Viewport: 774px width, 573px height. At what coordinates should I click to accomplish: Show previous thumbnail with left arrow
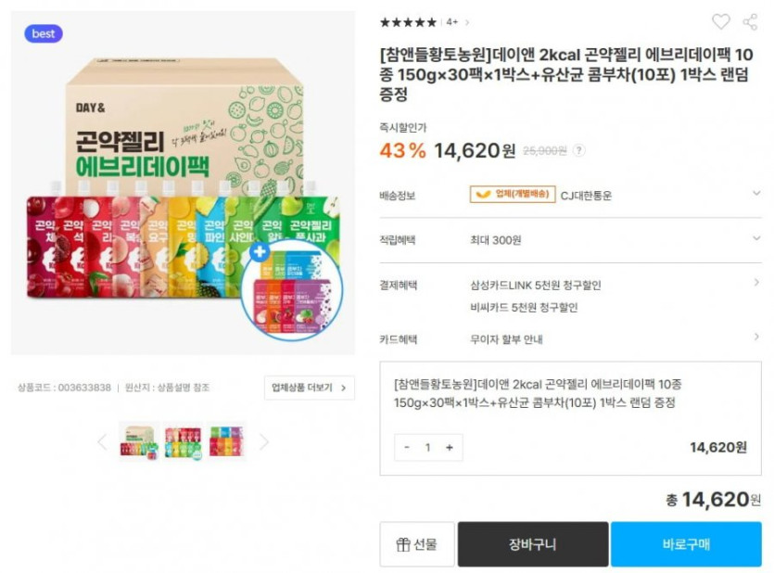[x=103, y=442]
